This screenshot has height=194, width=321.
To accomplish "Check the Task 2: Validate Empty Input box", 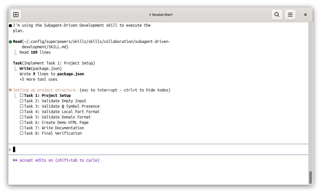I will [x=22, y=101].
